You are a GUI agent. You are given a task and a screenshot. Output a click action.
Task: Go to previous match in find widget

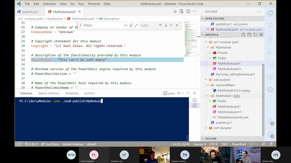tap(160, 25)
